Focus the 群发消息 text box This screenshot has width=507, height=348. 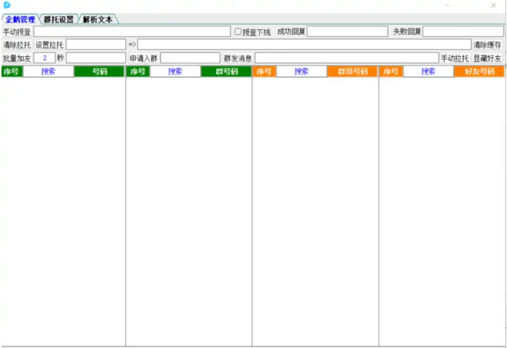click(x=346, y=58)
